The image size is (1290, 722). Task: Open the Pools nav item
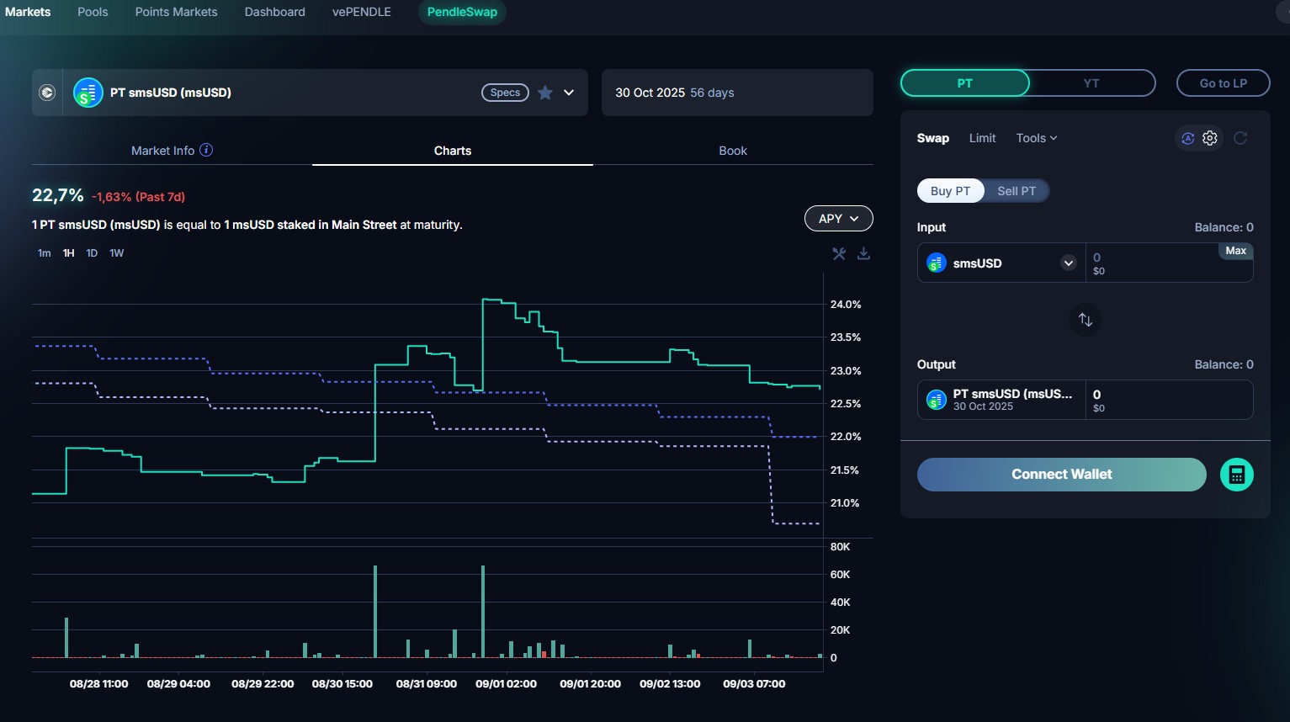93,12
